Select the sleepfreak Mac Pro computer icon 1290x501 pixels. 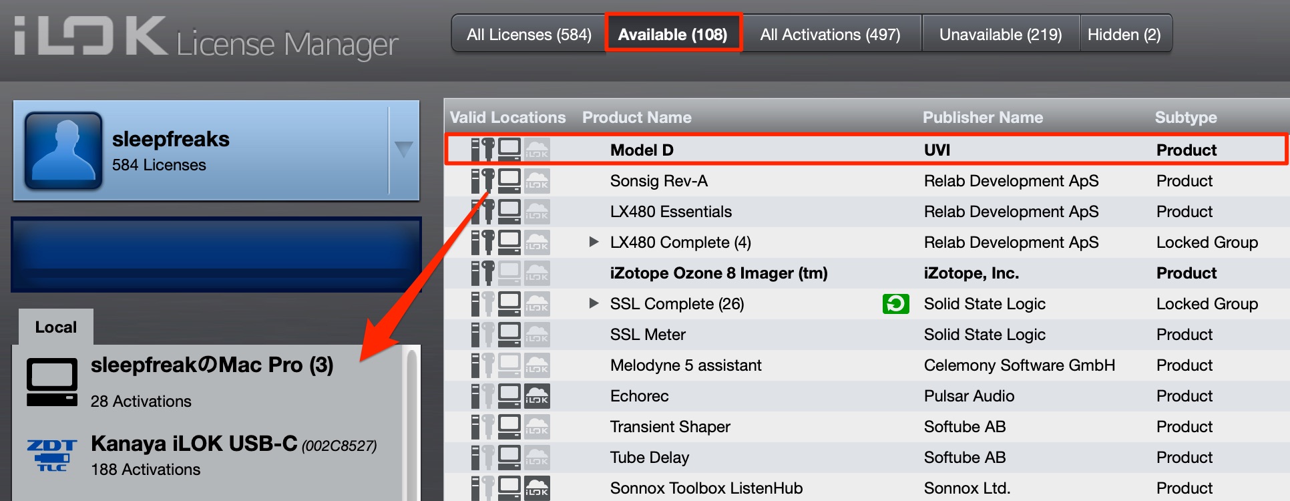point(52,382)
